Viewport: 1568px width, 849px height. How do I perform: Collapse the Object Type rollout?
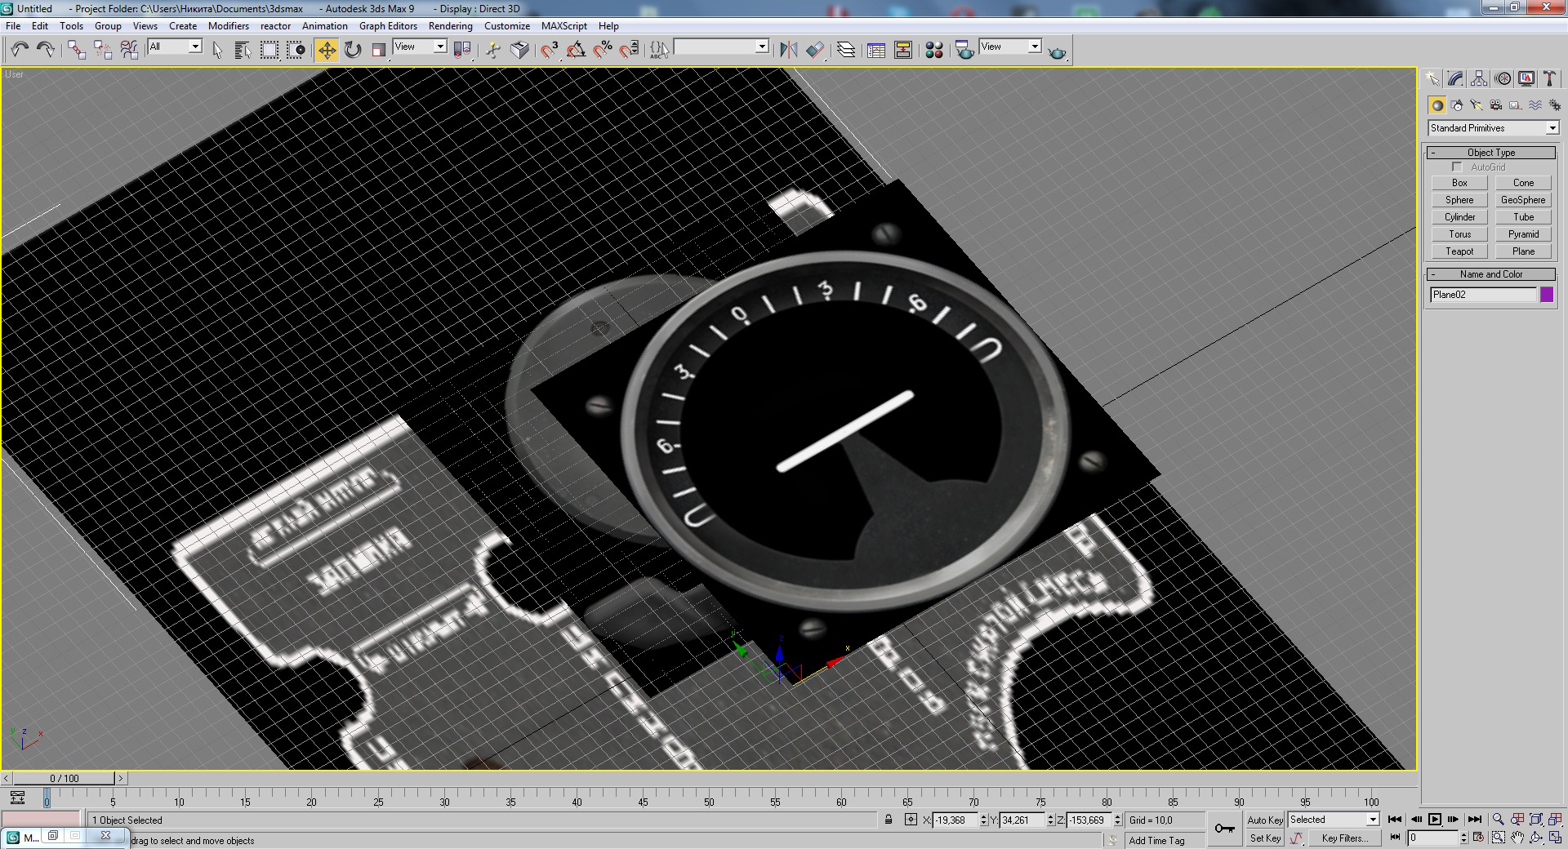1491,153
